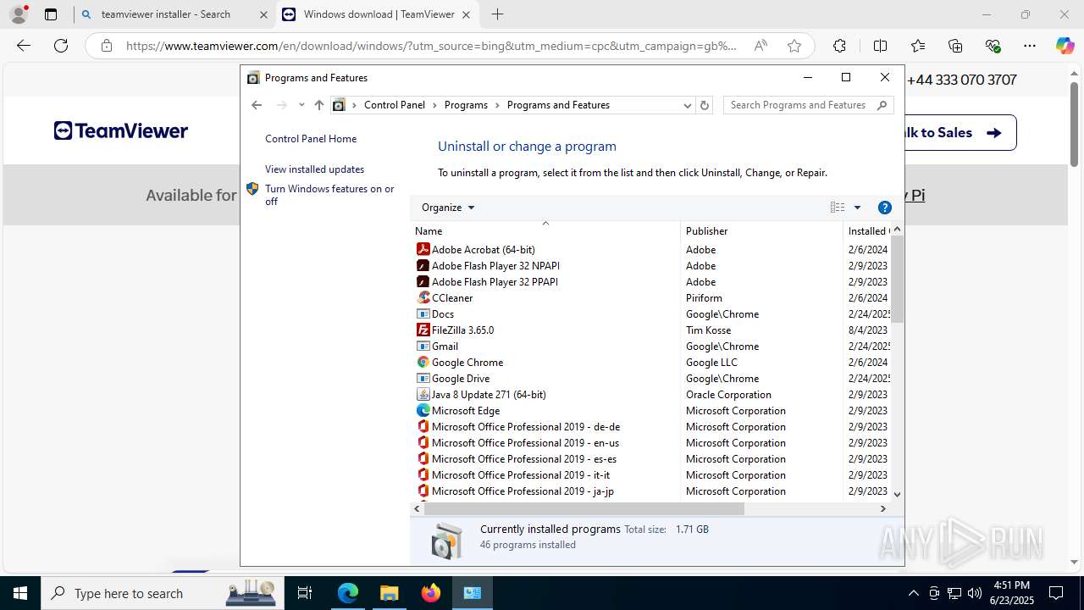Click the Adobe Flash Player 32 PPAPI icon
The image size is (1084, 610).
[423, 281]
